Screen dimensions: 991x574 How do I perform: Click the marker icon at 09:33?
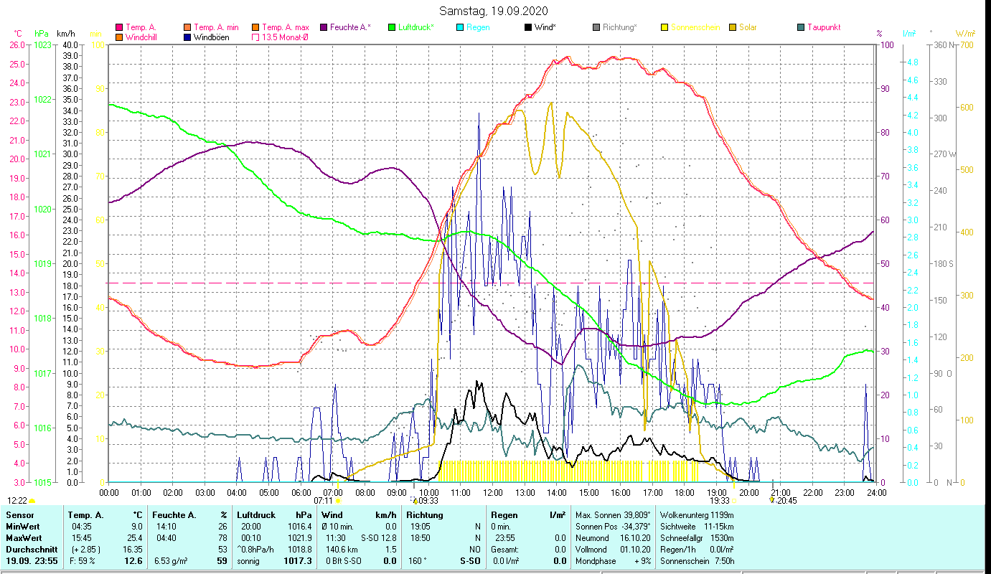point(415,500)
